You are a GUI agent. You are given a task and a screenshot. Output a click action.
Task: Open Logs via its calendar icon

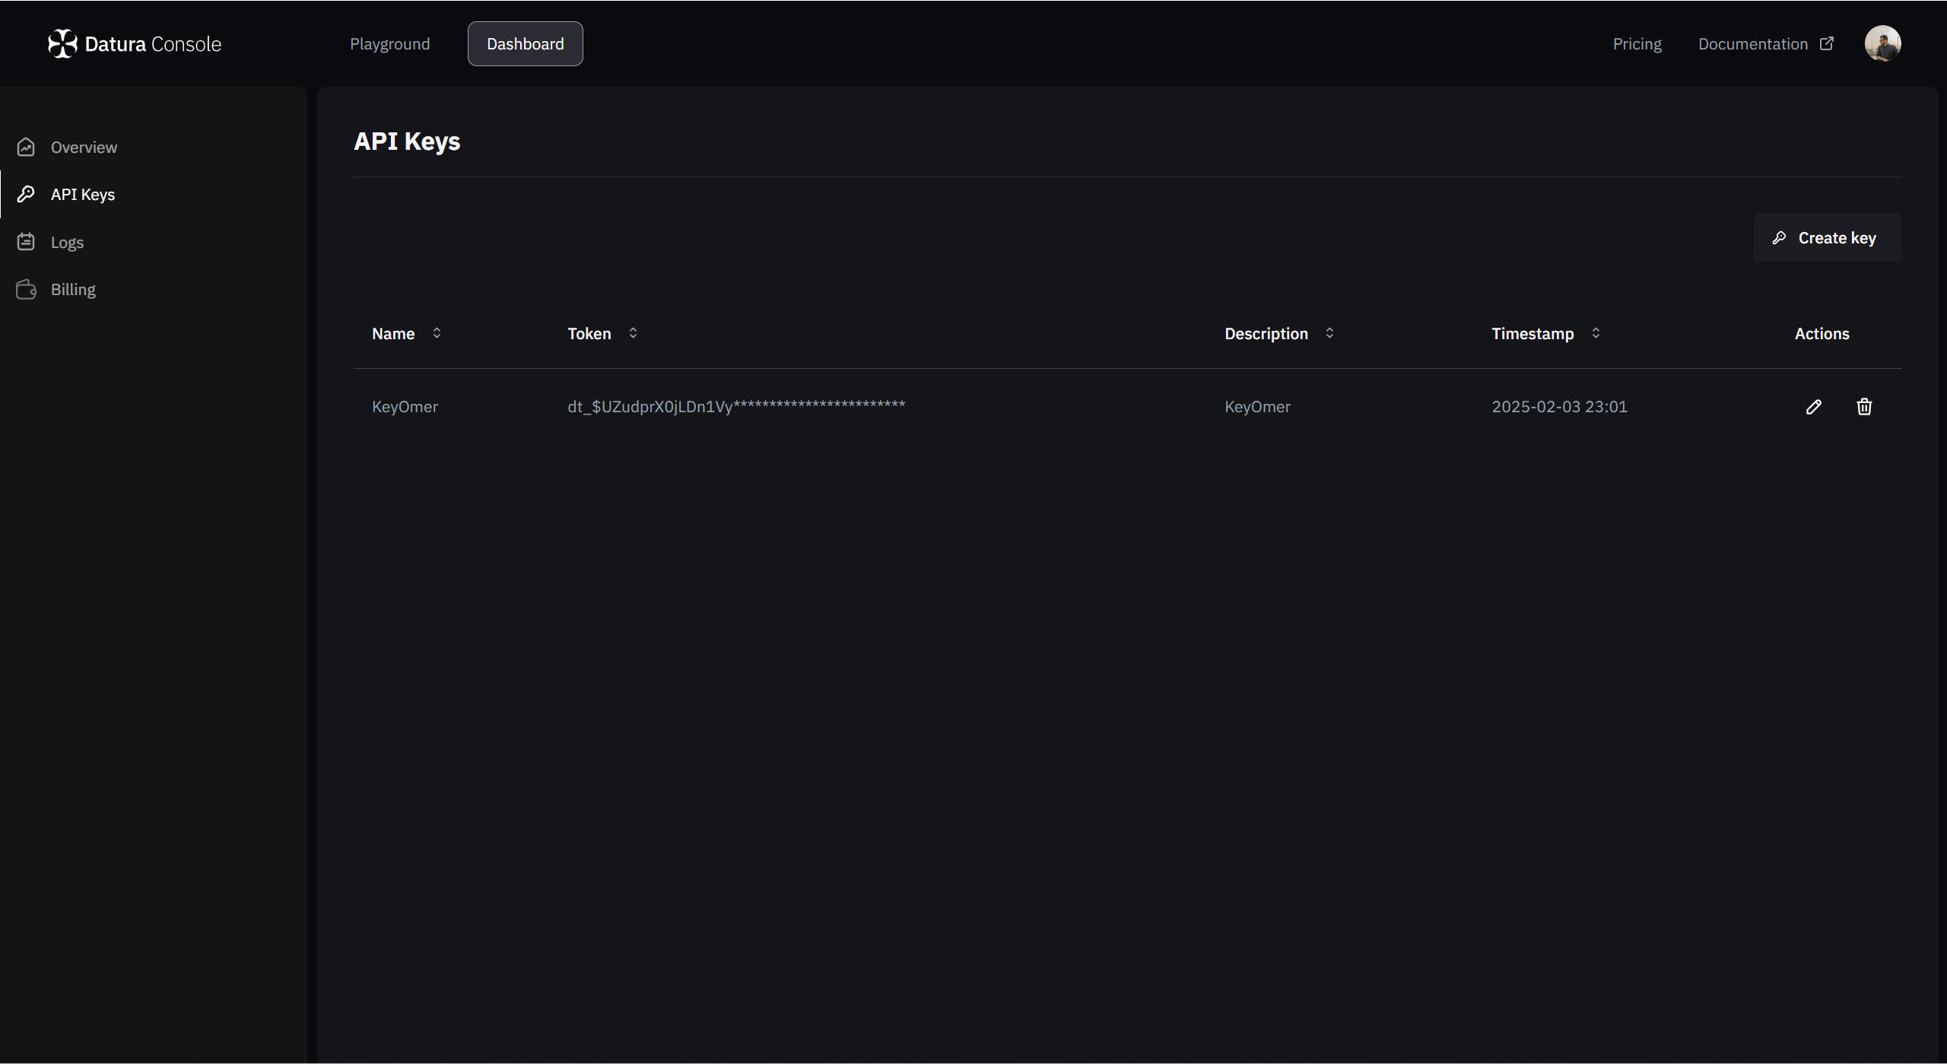(26, 242)
